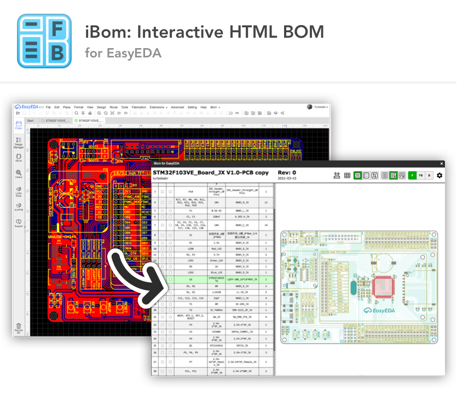Tick the first checkbox in the P7 row
The width and height of the screenshot is (457, 397).
coord(163,362)
